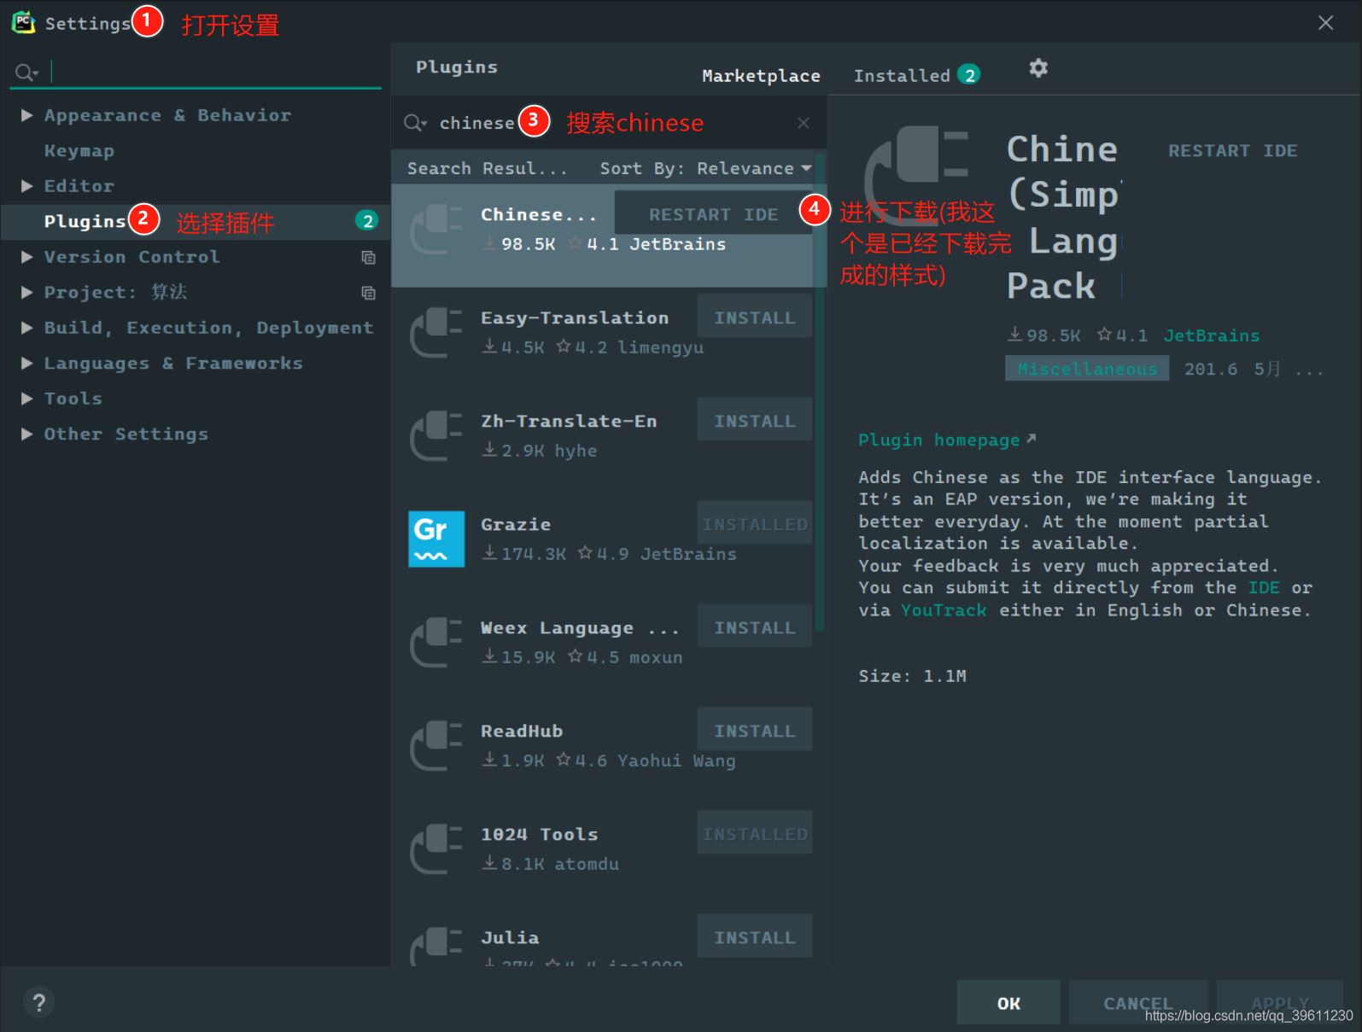Click the Grazie plugin icon
Image resolution: width=1362 pixels, height=1032 pixels.
click(436, 539)
